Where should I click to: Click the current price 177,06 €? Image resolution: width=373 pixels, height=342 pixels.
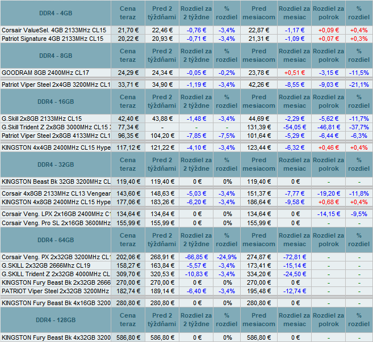(128, 202)
